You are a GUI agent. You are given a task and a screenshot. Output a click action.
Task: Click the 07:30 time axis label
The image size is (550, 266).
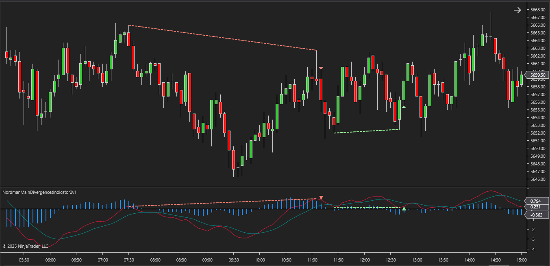tap(129, 260)
